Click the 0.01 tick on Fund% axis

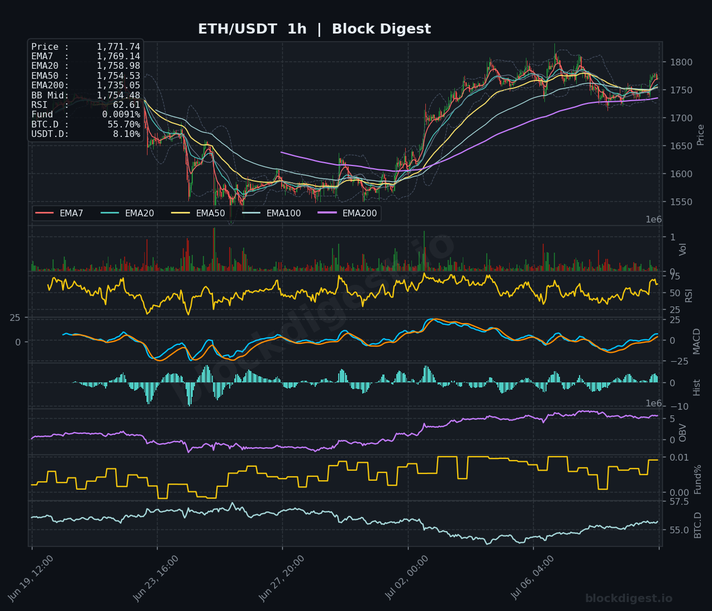[x=679, y=458]
